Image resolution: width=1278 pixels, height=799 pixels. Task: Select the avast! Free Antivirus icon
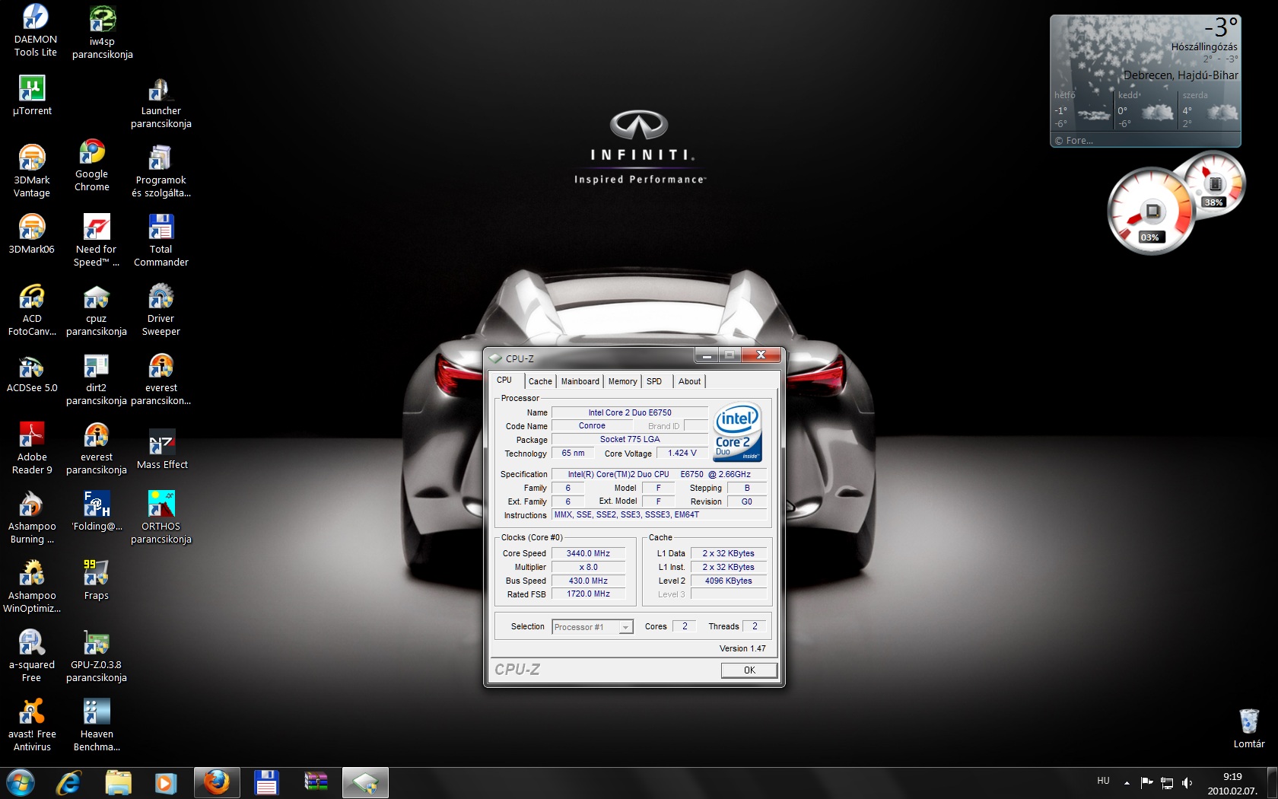click(x=32, y=725)
